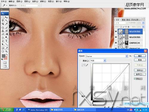Cancel curves with the 取消 button
This screenshot has width=149, height=112.
140,60
